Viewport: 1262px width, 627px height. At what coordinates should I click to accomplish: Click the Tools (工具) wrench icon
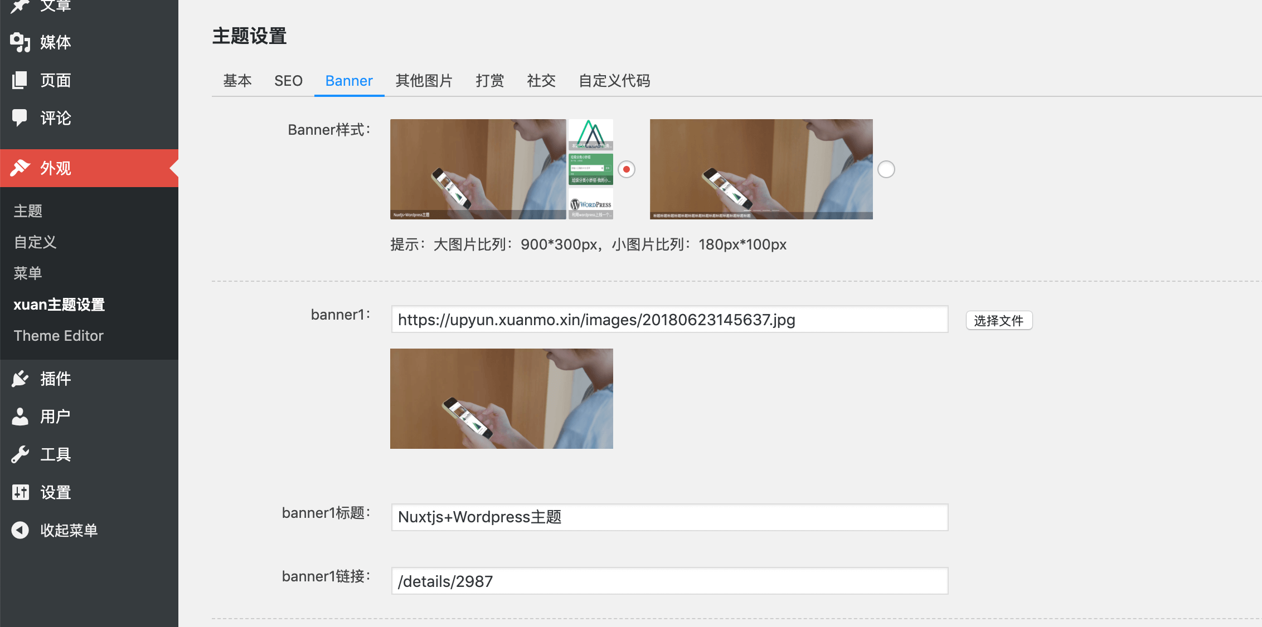pyautogui.click(x=20, y=454)
